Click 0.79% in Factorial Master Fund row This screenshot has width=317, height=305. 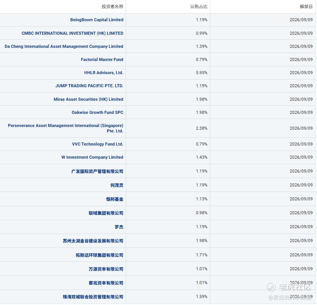click(x=201, y=59)
